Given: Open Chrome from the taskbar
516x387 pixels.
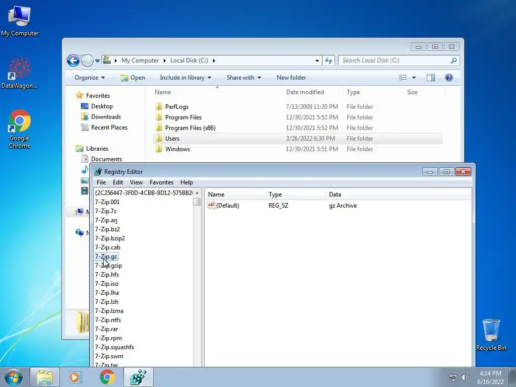Looking at the screenshot, I should click(x=107, y=377).
